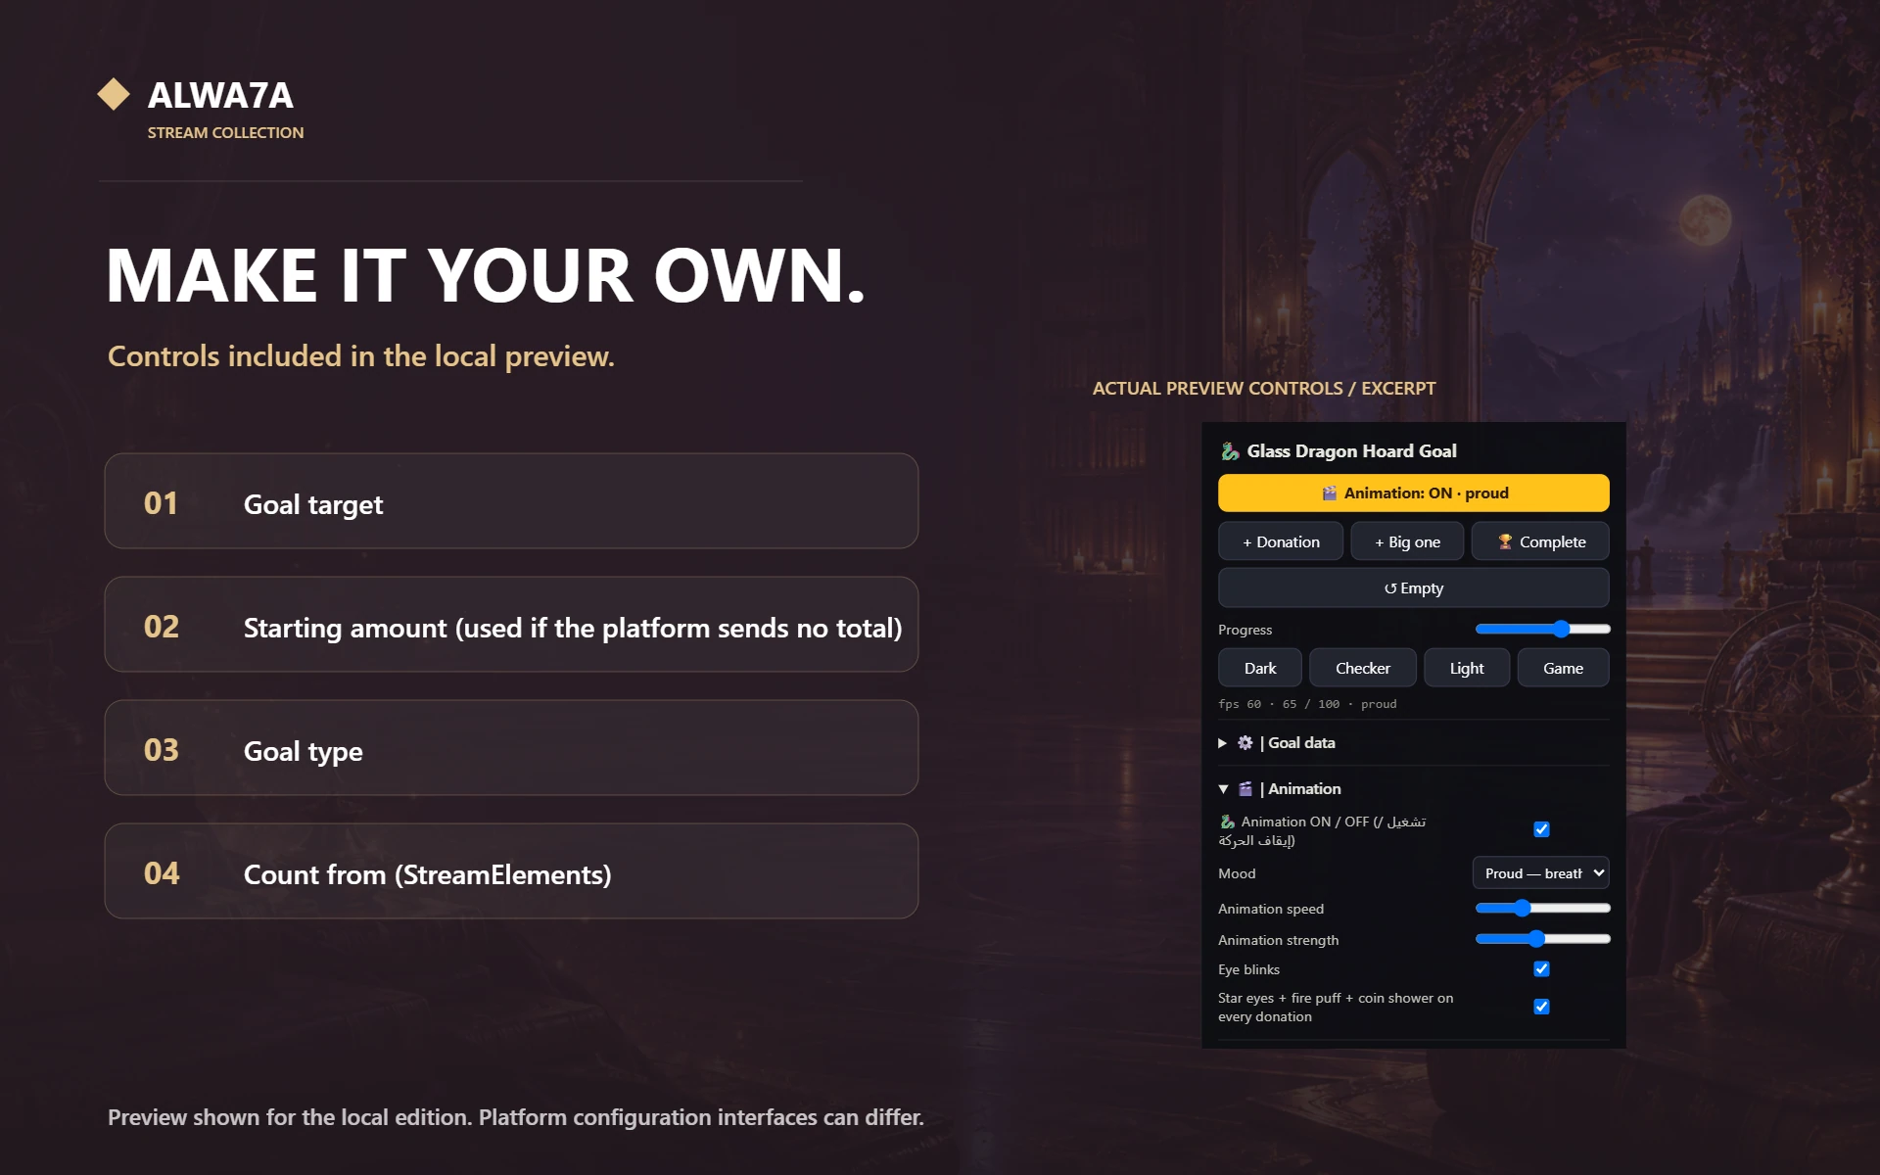Click the + Donation button
The width and height of the screenshot is (1880, 1175).
click(1281, 541)
